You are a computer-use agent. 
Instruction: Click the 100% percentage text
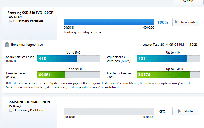163,22
